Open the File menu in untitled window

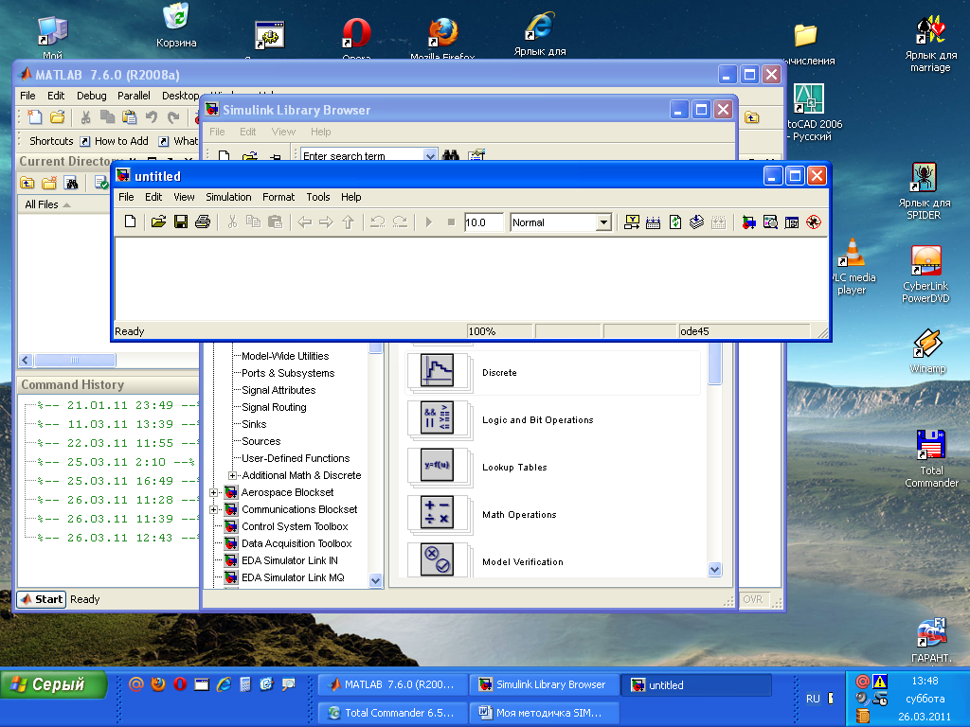pos(126,197)
